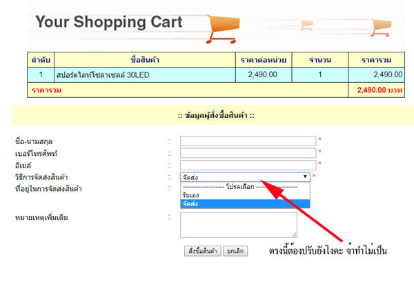This screenshot has height=291, width=414.
Task: Click the ชื่อสินค้า column header
Action: tap(145, 59)
